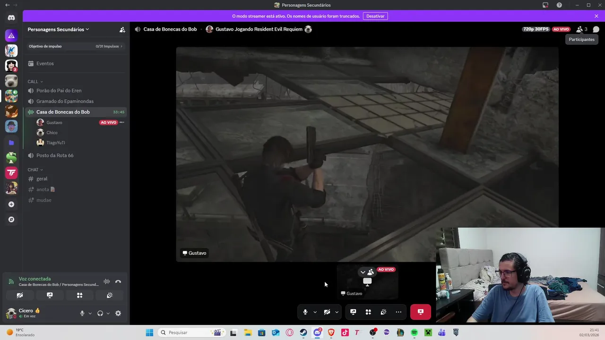Toggle camera in the call control bar

[327, 312]
